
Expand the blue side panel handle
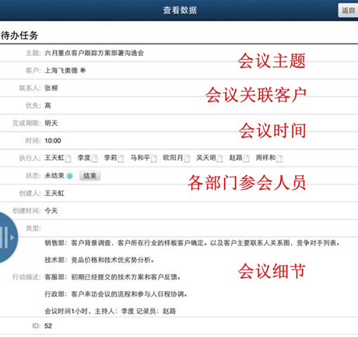(x=7, y=237)
